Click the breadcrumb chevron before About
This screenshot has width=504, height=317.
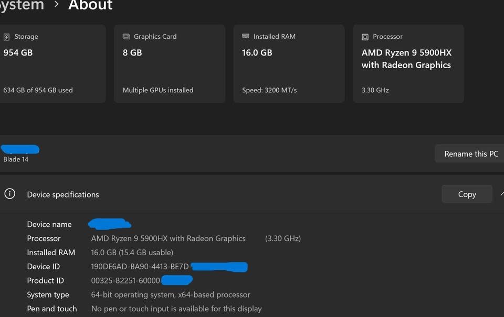(57, 5)
